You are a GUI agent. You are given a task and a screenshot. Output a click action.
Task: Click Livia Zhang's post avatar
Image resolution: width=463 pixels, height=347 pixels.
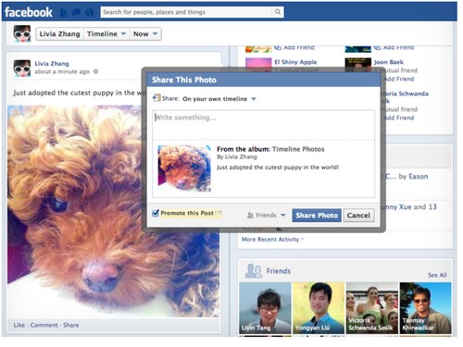[x=22, y=68]
